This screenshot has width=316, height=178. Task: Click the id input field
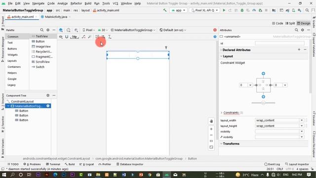pos(279,43)
